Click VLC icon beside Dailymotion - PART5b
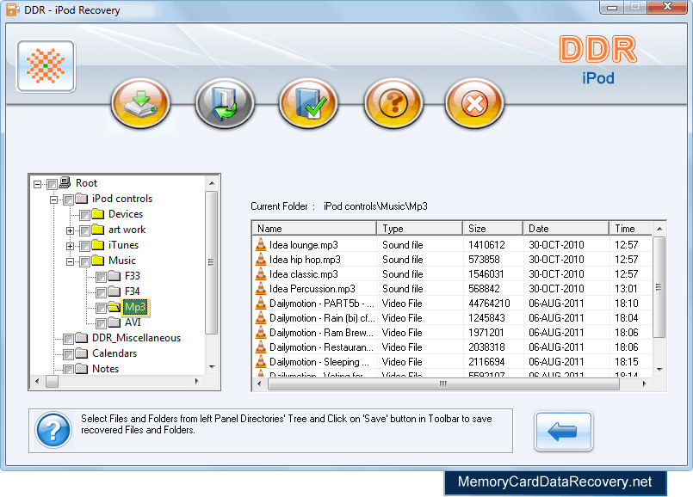693x497 pixels. pos(261,303)
